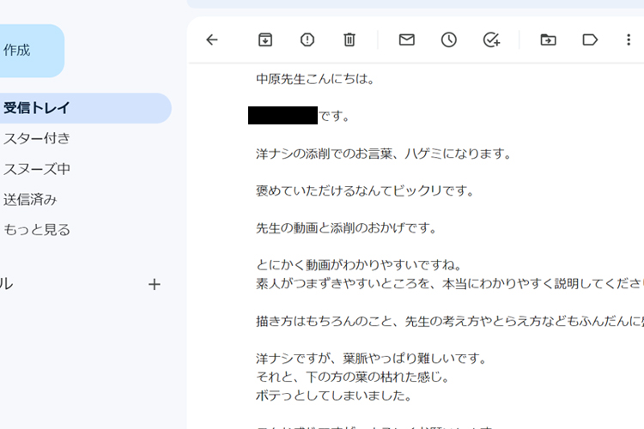Select 受信トレイ in the sidebar

click(x=37, y=108)
